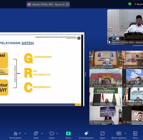Expand the Show captions options arrow
The image size is (143, 140).
tap(125, 133)
